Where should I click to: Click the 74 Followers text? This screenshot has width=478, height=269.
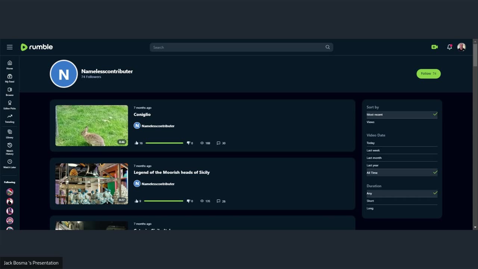pyautogui.click(x=91, y=77)
